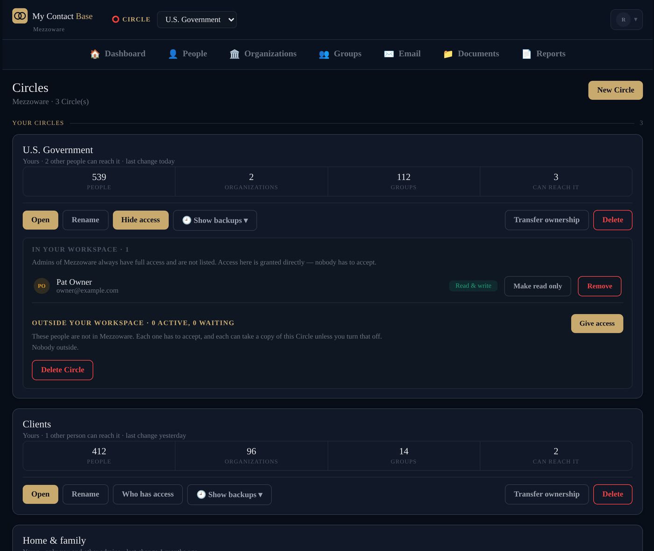Viewport: 654px width, 551px height.
Task: Click the Home & family circle title
Action: [54, 540]
